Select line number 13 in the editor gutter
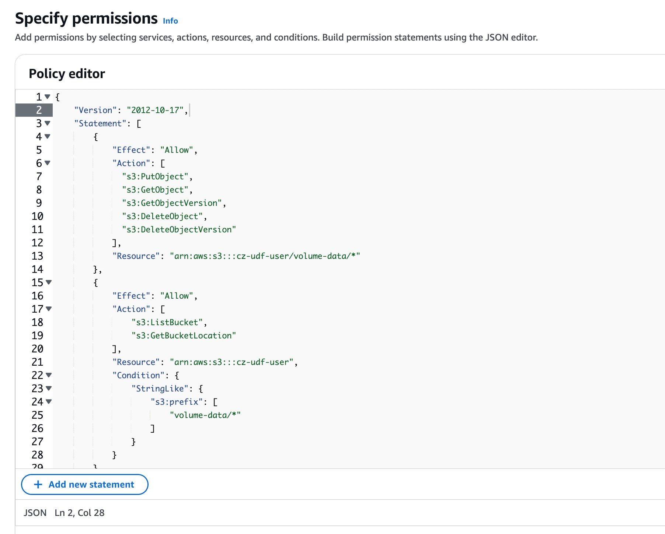 coord(37,256)
